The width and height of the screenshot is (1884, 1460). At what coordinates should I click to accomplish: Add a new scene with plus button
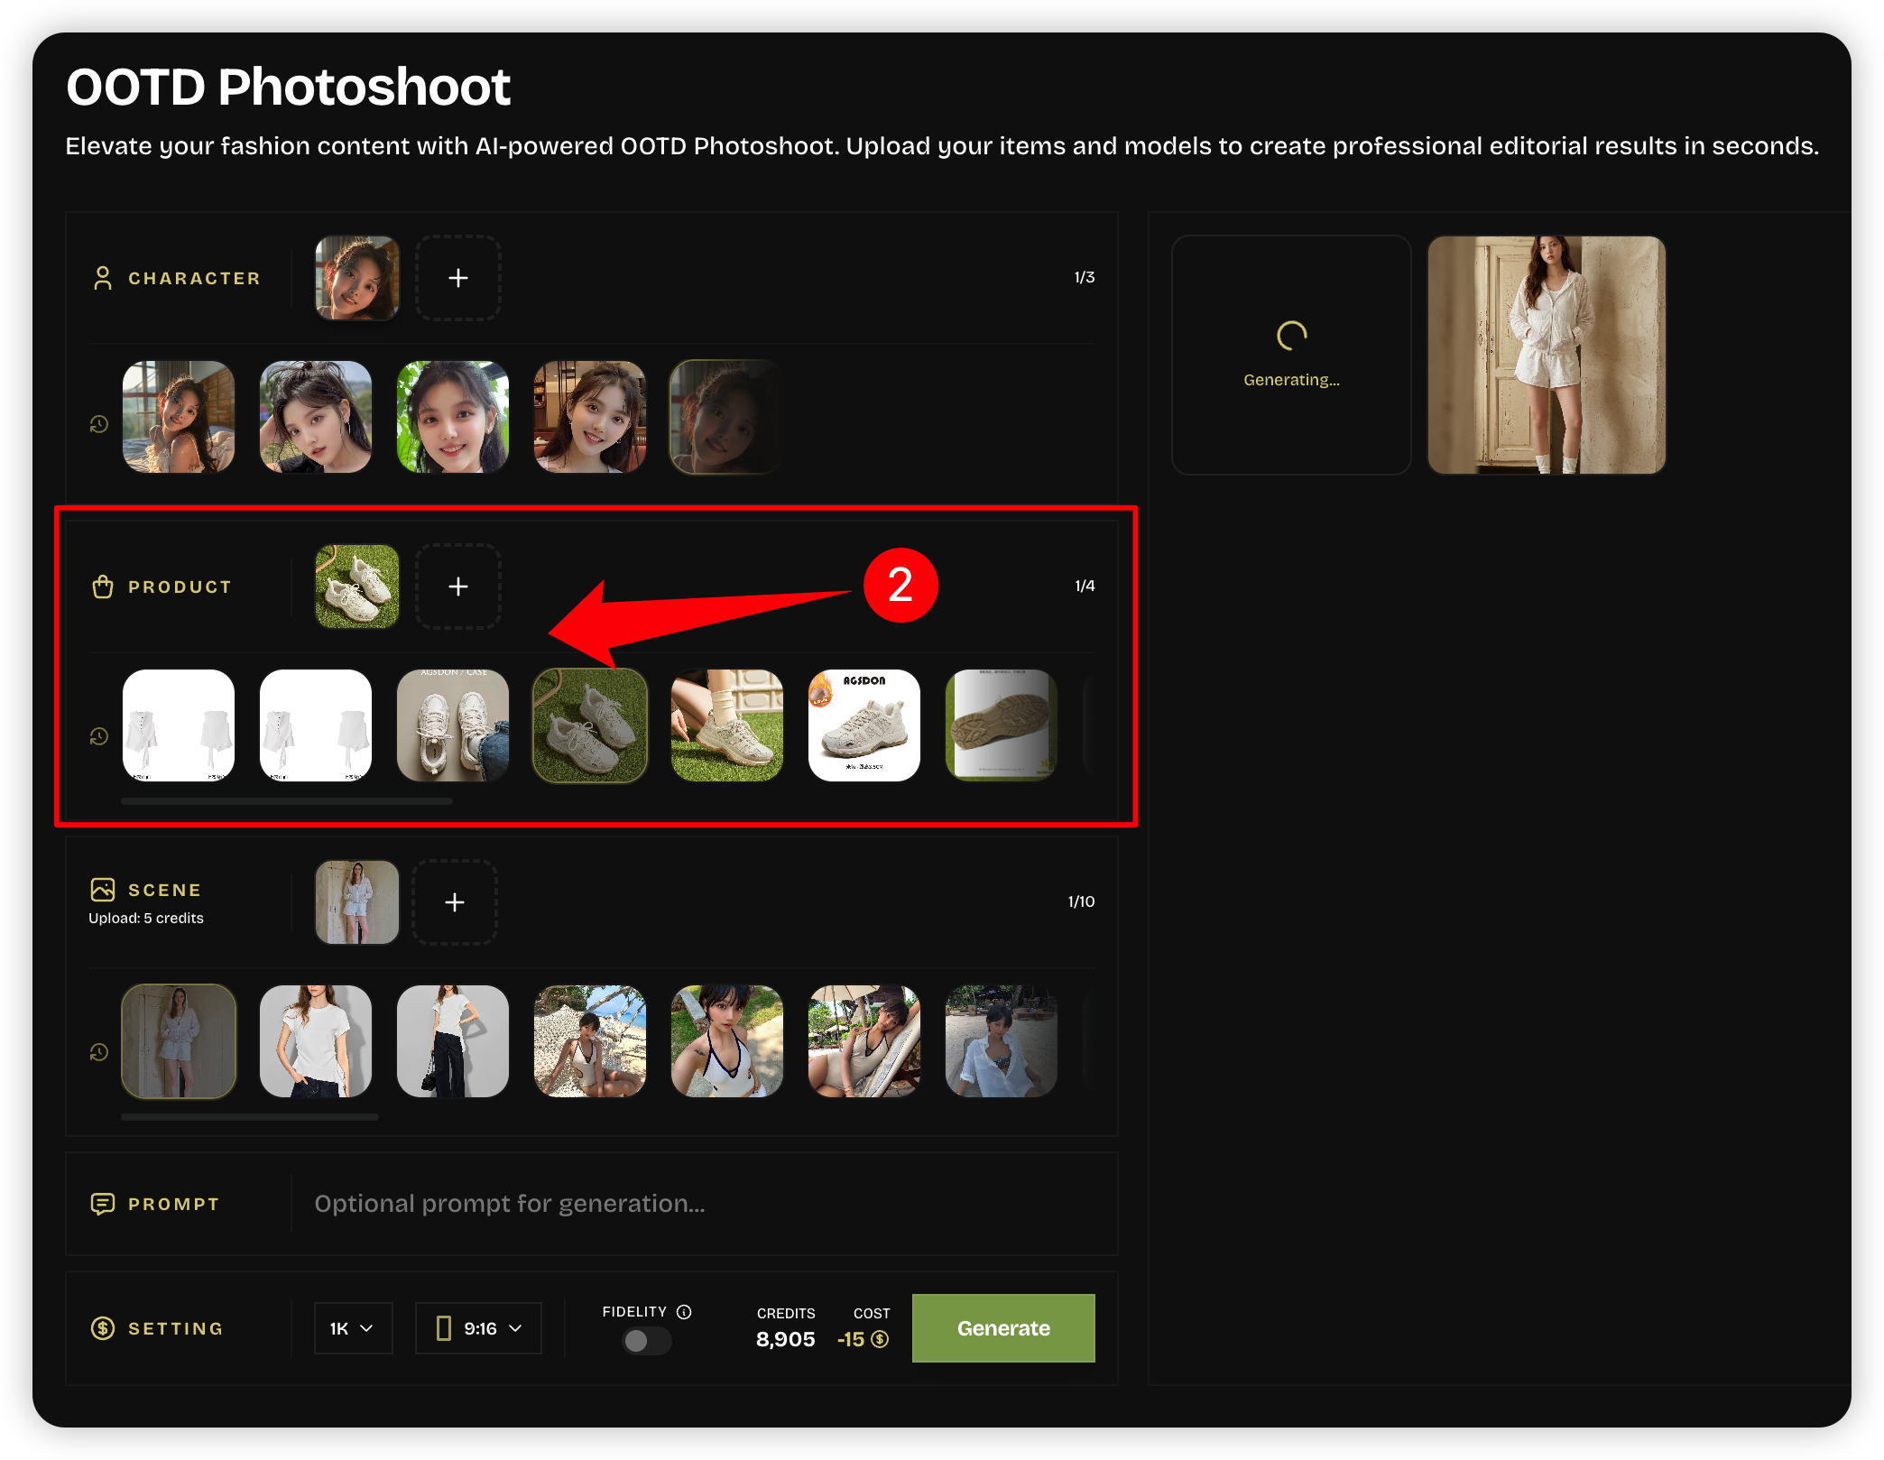click(455, 902)
